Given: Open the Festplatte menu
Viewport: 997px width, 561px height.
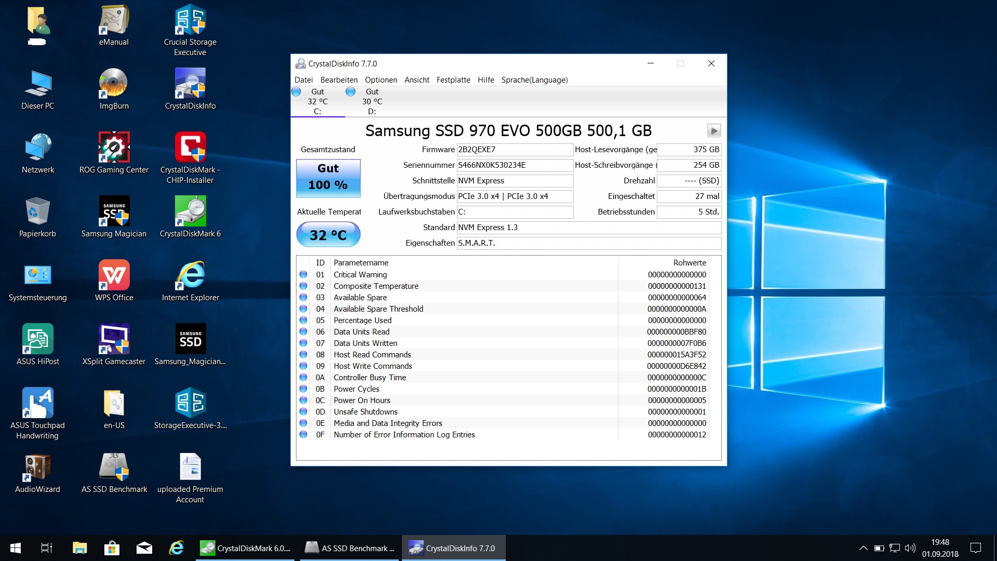Looking at the screenshot, I should [x=453, y=80].
